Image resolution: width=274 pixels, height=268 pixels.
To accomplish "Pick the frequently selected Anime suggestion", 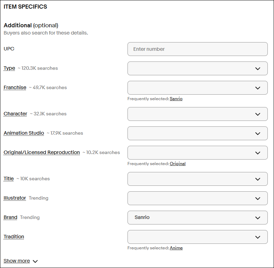I will (x=176, y=248).
